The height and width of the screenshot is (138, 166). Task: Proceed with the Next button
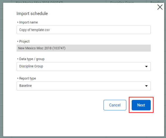pyautogui.click(x=141, y=105)
